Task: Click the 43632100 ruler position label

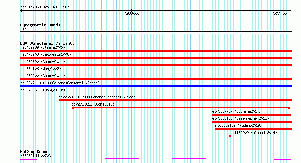Action: click(x=279, y=14)
